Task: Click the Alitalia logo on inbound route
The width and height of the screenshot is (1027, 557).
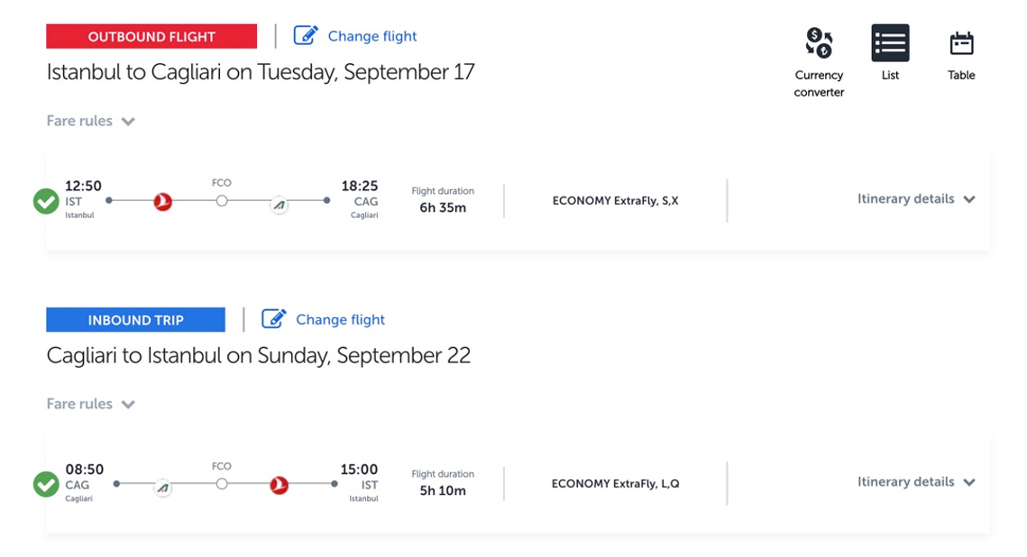Action: tap(163, 488)
